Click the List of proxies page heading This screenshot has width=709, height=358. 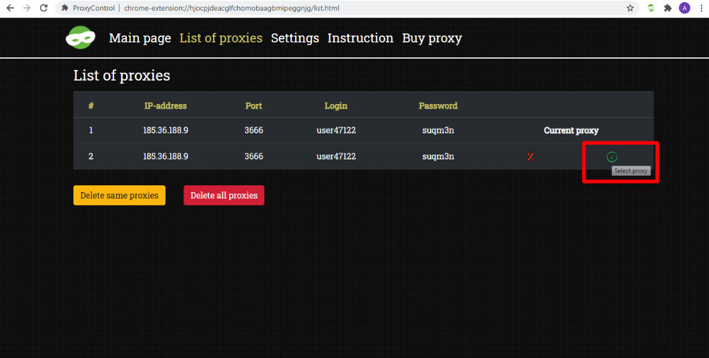click(122, 75)
